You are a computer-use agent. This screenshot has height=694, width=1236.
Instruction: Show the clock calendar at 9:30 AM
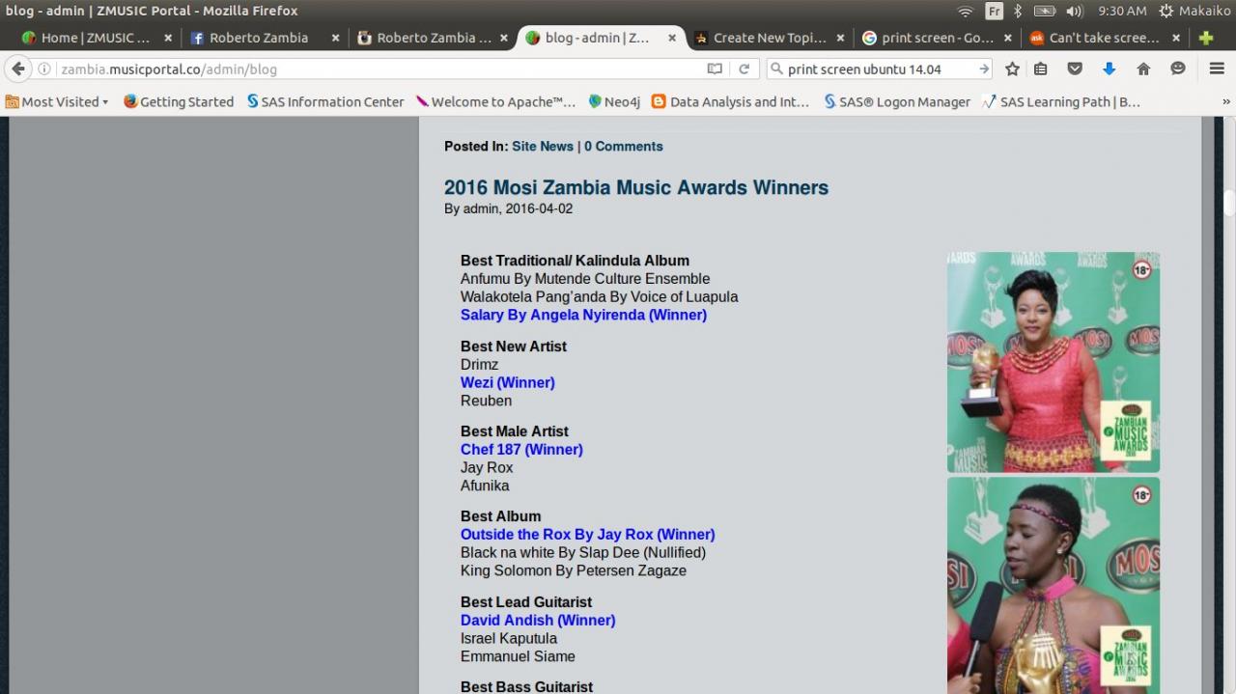(1122, 11)
